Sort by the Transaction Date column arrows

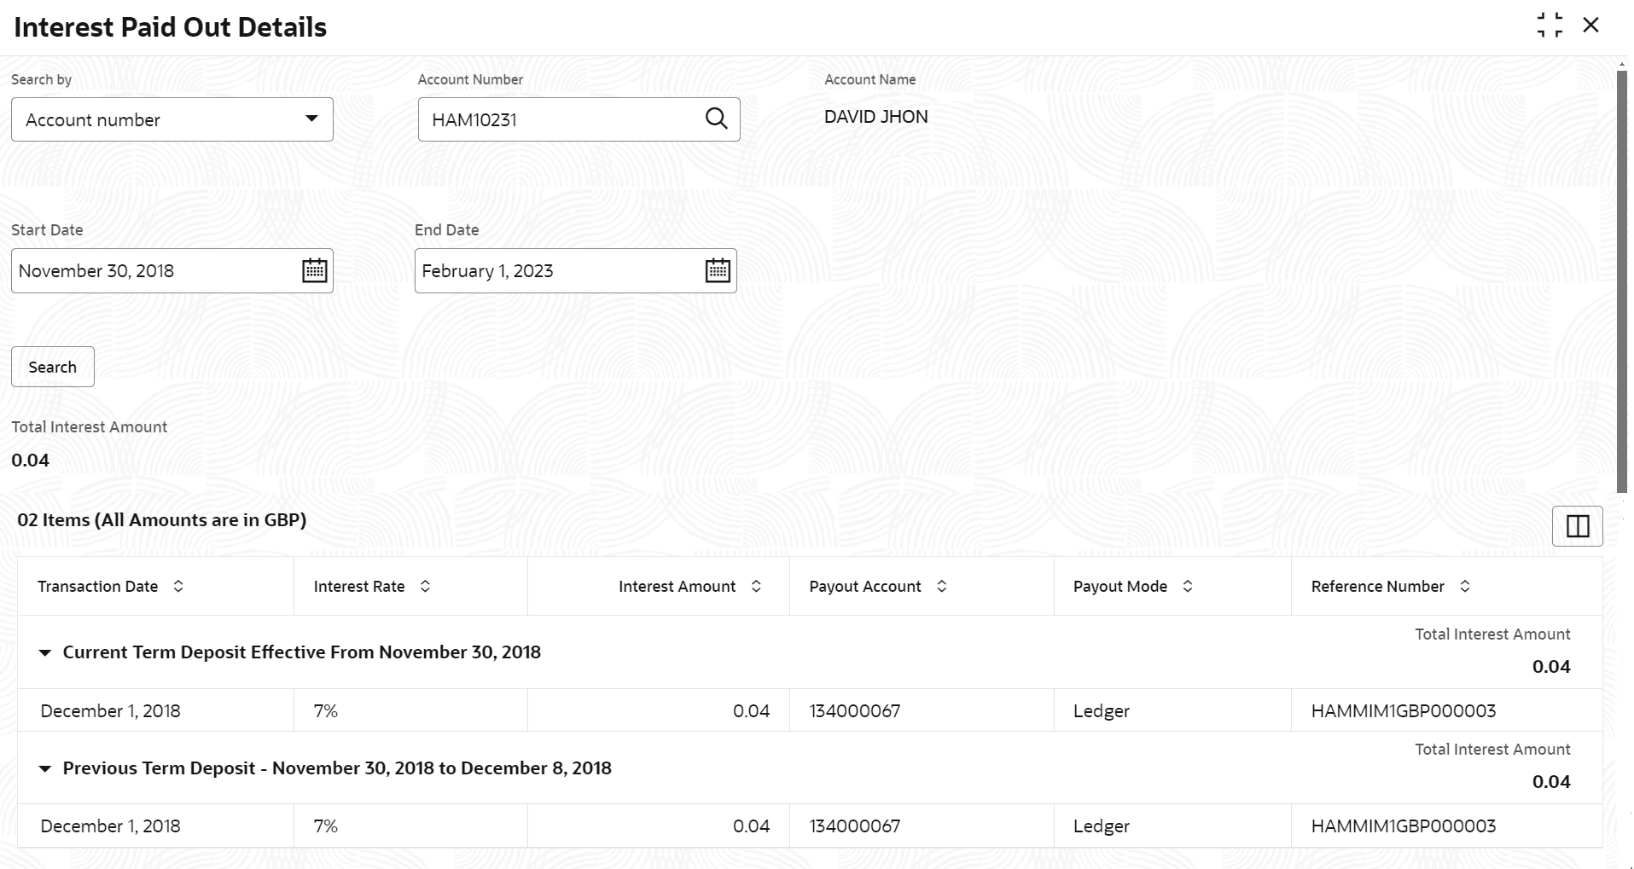[178, 586]
